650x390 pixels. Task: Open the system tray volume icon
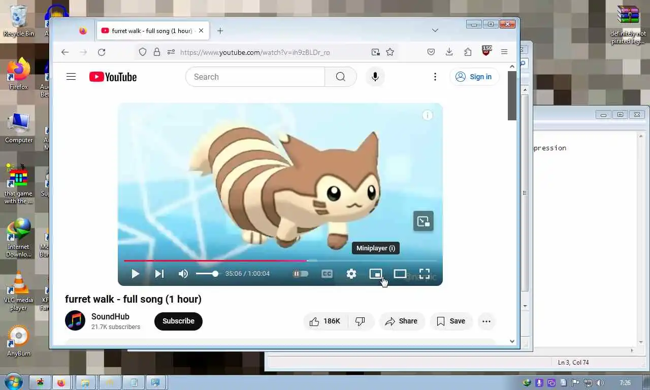tap(600, 383)
